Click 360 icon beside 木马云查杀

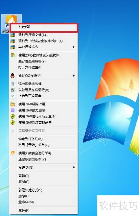[13, 116]
